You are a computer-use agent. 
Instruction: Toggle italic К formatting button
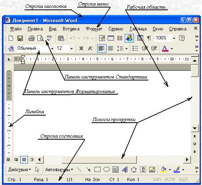click(90, 49)
